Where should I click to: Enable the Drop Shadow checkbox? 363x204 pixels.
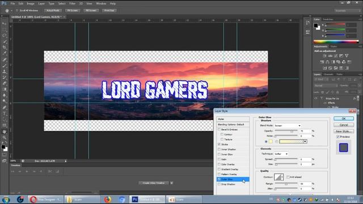219,184
